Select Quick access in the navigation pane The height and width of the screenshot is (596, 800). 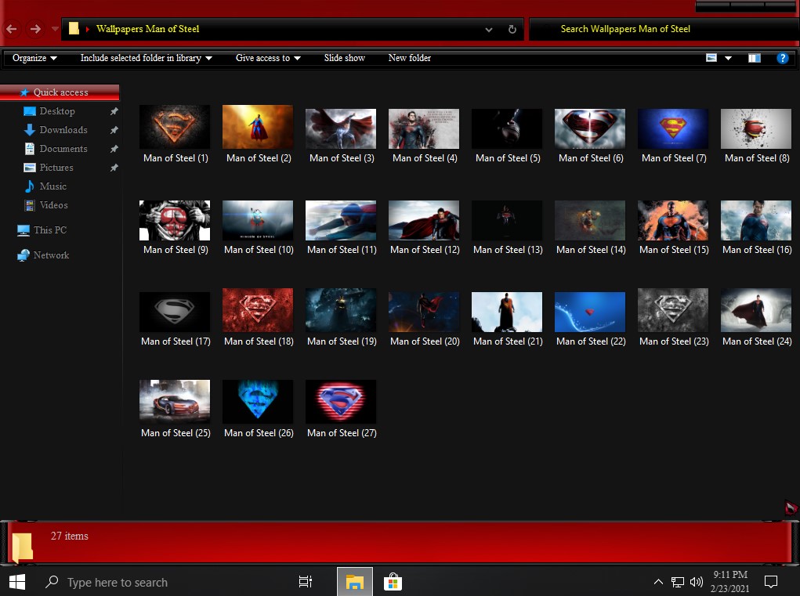tap(60, 92)
